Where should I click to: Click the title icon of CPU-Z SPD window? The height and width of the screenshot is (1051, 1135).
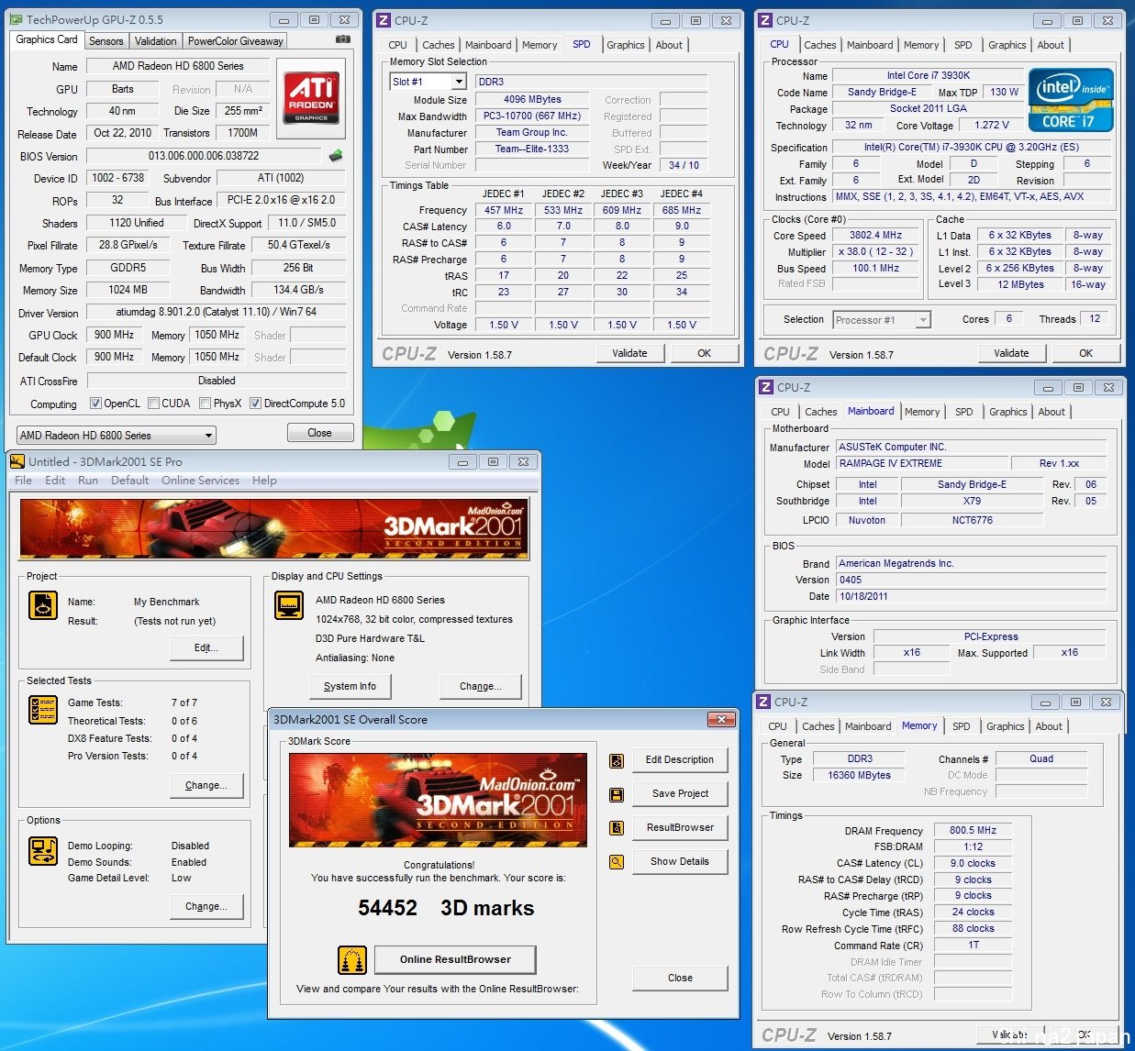384,20
